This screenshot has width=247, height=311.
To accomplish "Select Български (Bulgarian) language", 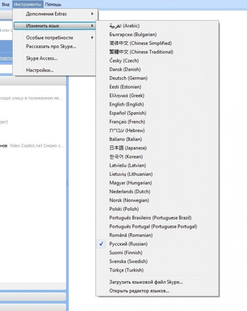I will coord(157,35).
